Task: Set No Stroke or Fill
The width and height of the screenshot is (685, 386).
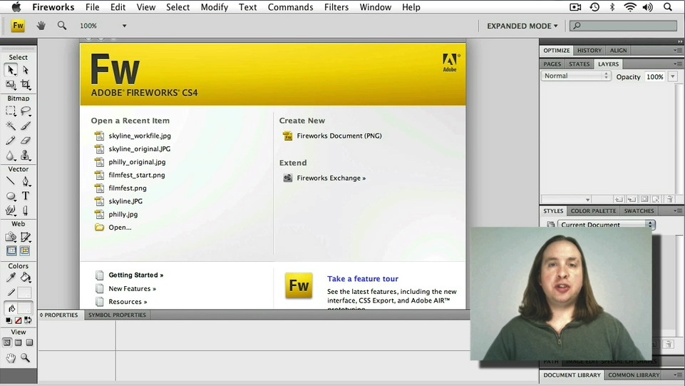Action: [19, 320]
